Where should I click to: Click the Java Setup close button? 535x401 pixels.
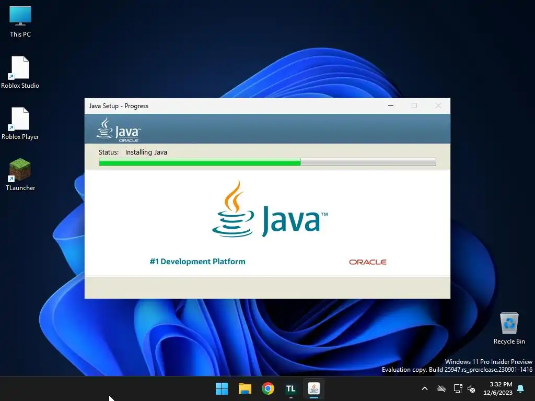[x=438, y=105]
